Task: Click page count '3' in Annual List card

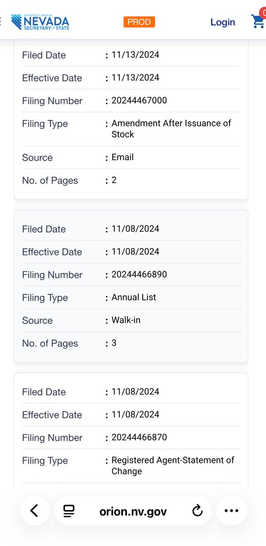Action: (x=114, y=343)
